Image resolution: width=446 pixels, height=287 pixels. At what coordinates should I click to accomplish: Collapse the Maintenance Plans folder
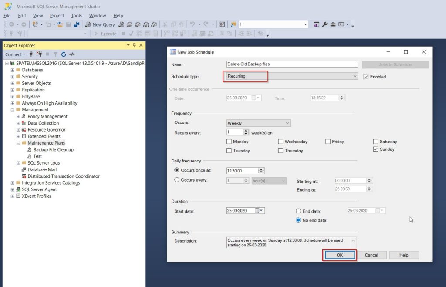coord(18,143)
